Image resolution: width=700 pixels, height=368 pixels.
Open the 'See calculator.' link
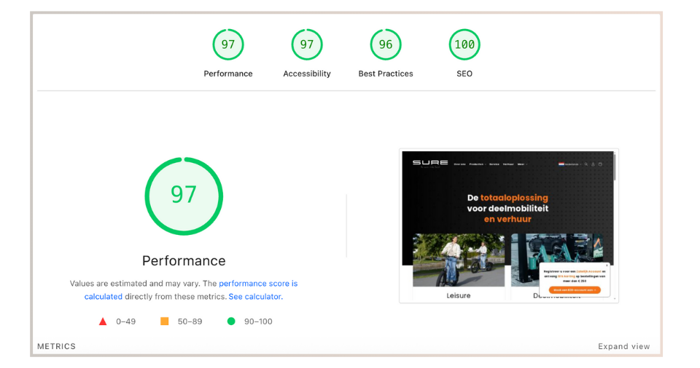(256, 296)
